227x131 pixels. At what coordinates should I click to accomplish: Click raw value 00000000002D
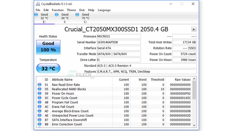coord(180,116)
